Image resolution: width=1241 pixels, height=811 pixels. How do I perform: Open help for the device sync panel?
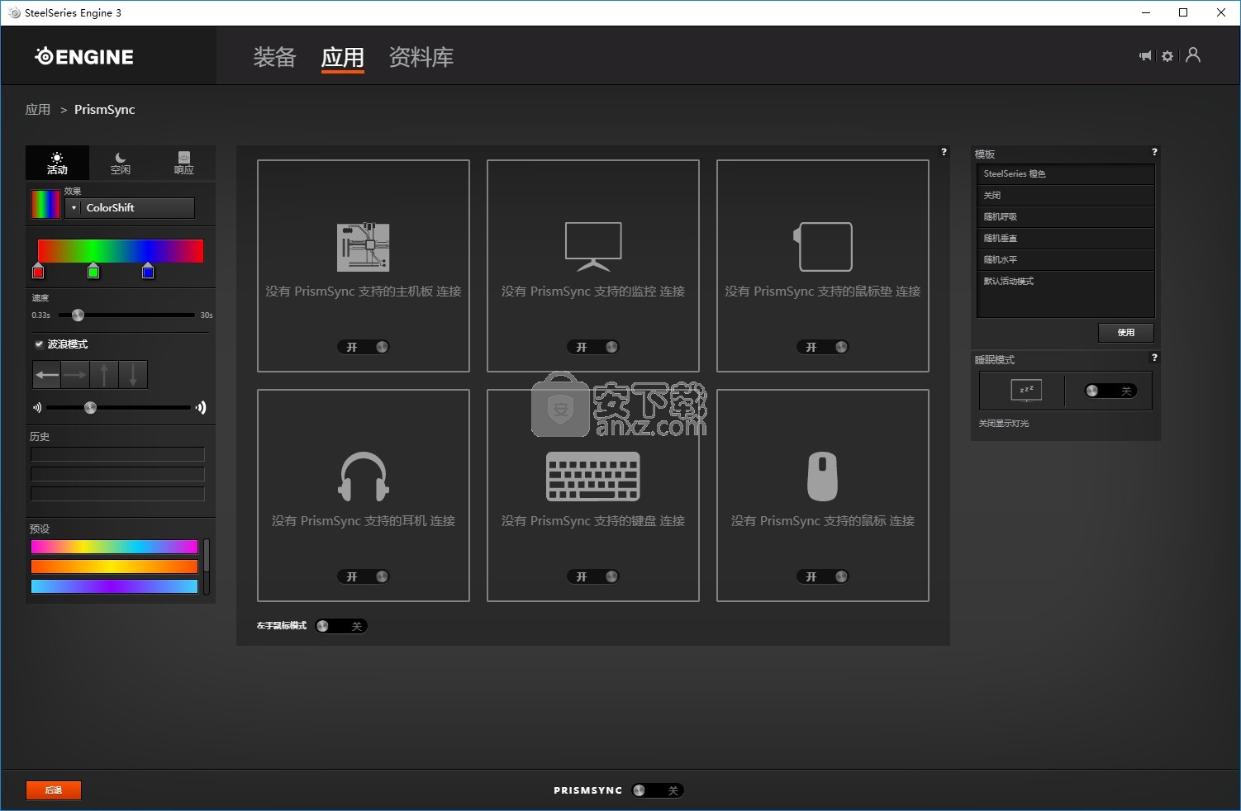point(944,152)
